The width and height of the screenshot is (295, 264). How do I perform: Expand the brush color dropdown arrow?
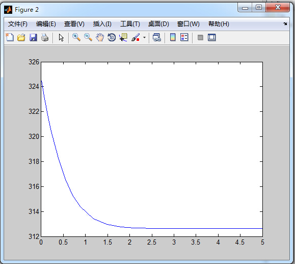point(144,37)
